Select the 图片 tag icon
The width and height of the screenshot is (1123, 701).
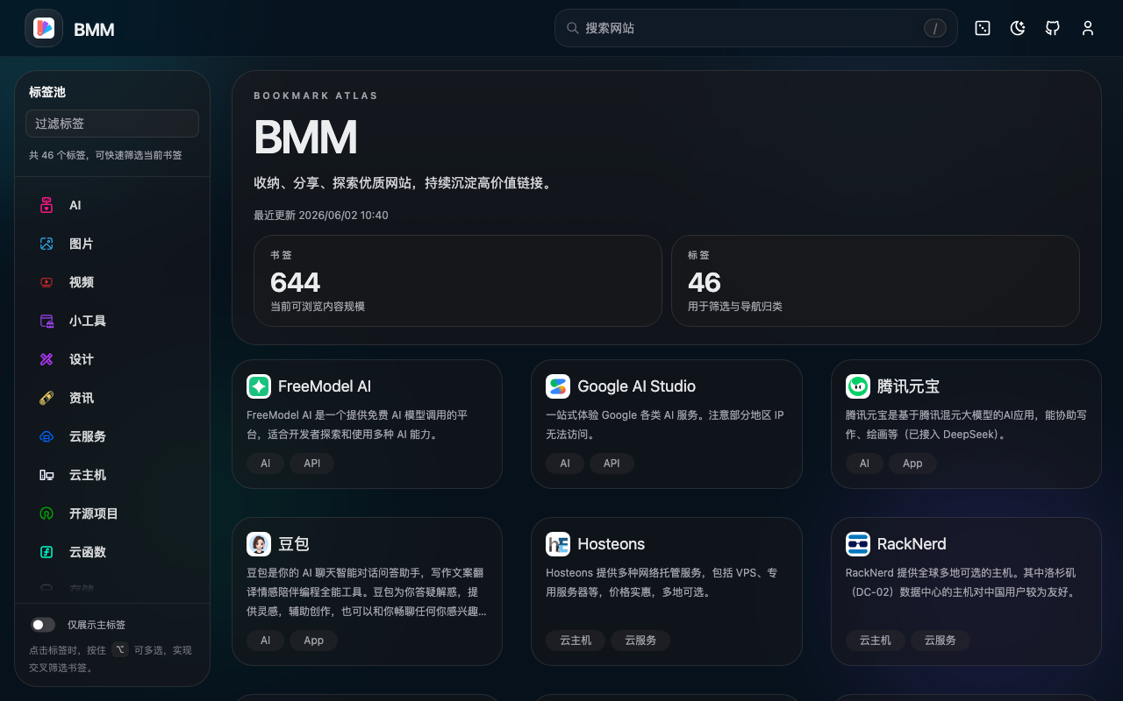click(46, 244)
